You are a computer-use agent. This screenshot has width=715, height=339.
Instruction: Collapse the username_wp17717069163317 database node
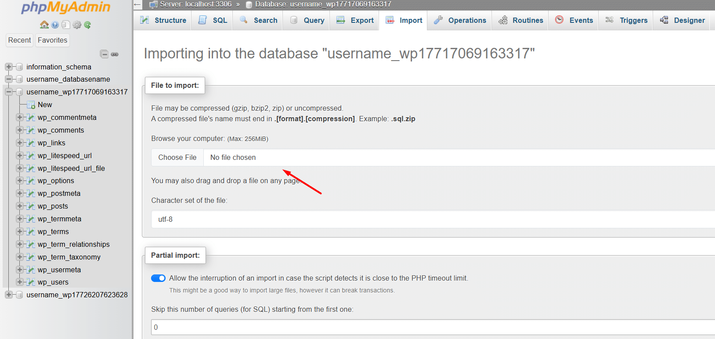click(8, 92)
